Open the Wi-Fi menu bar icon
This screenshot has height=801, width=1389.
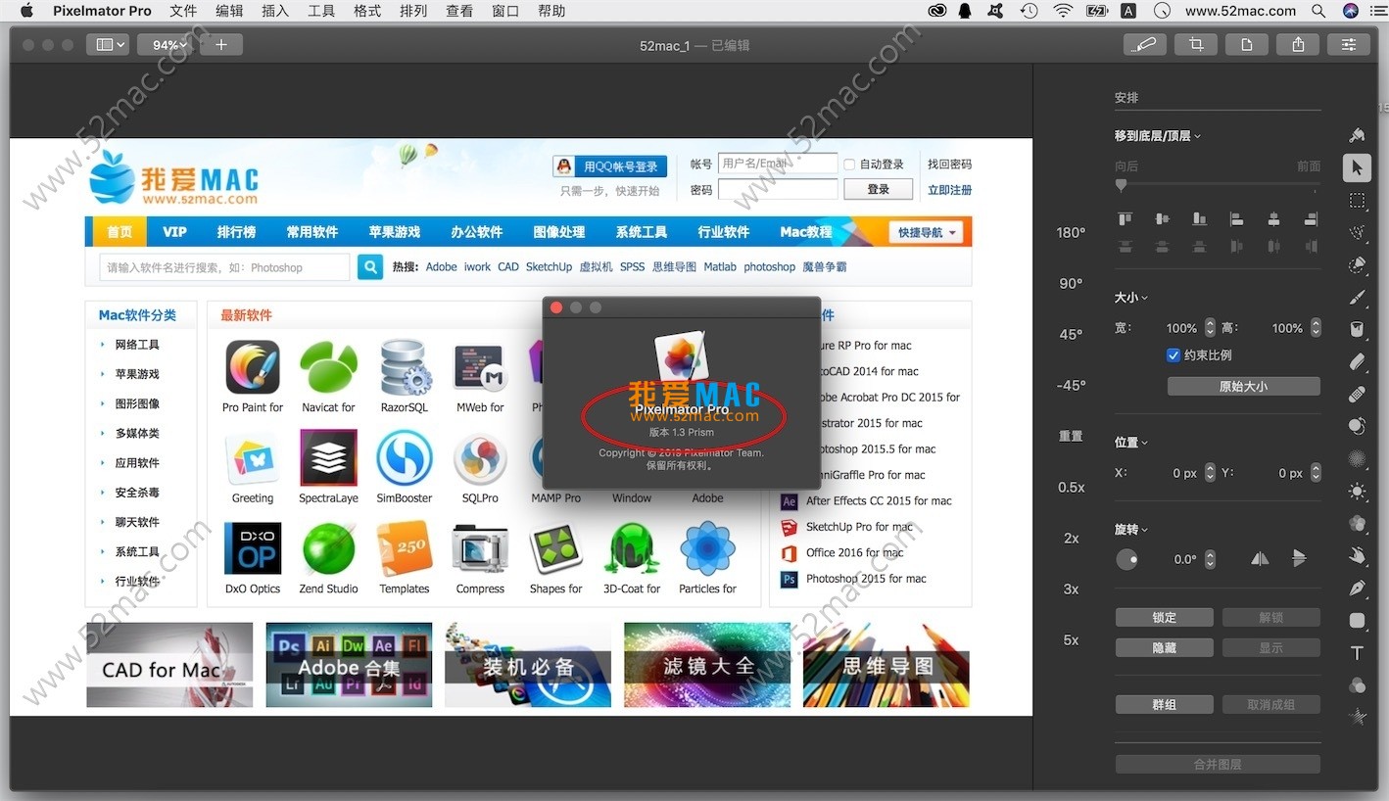click(1063, 11)
